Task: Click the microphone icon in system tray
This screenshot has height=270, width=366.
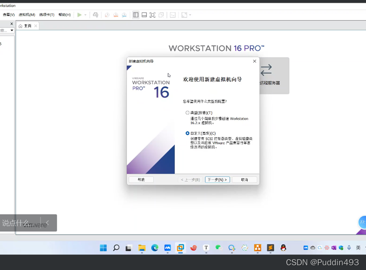Action: 349,247
